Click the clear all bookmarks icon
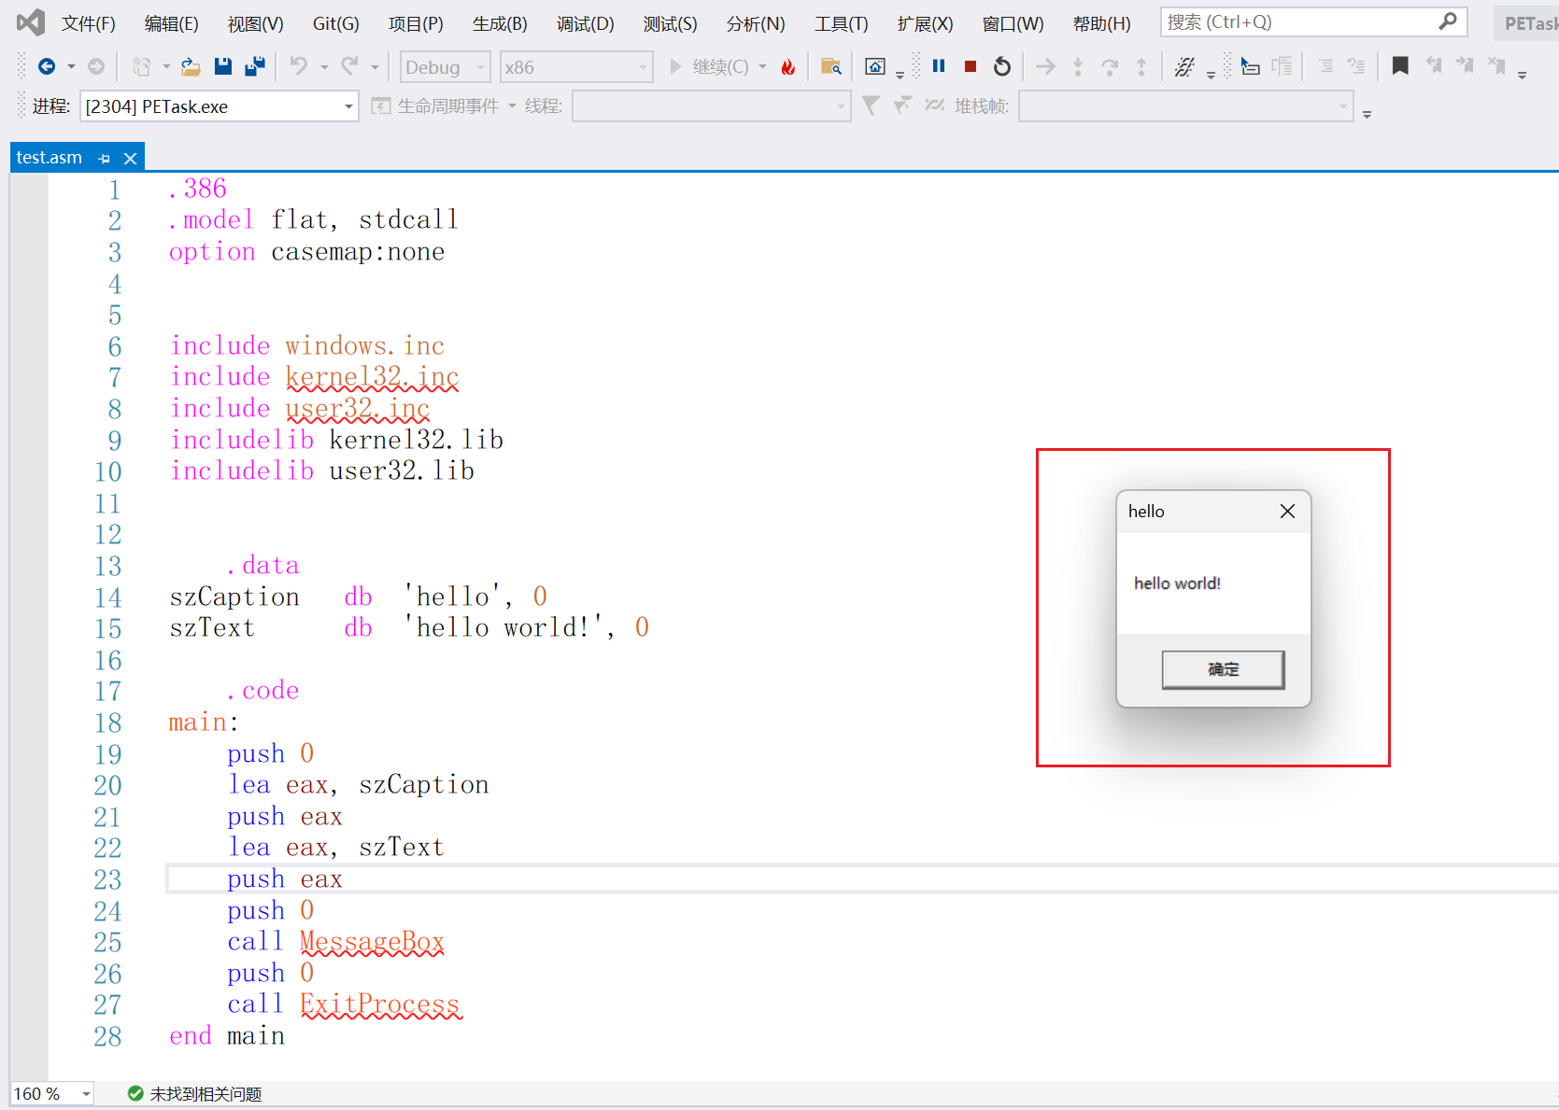 tap(1496, 66)
